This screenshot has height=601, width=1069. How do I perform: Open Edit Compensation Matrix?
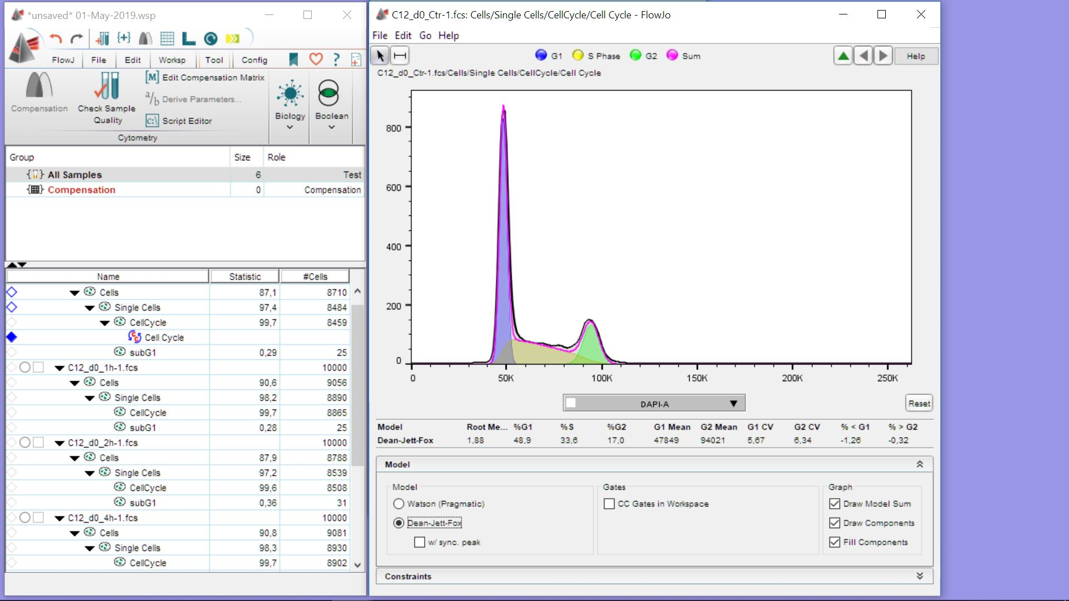pyautogui.click(x=205, y=77)
